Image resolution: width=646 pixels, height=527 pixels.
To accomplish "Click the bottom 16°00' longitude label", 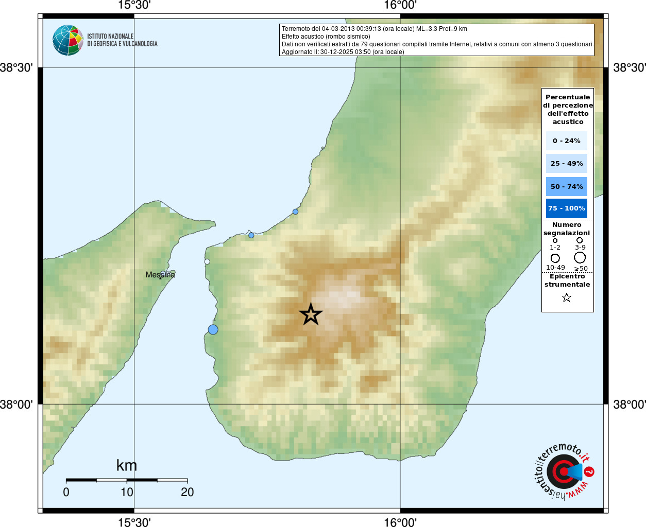I will [x=400, y=522].
